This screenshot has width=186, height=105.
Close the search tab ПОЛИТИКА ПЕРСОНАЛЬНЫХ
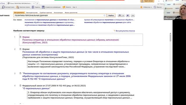click(34, 3)
